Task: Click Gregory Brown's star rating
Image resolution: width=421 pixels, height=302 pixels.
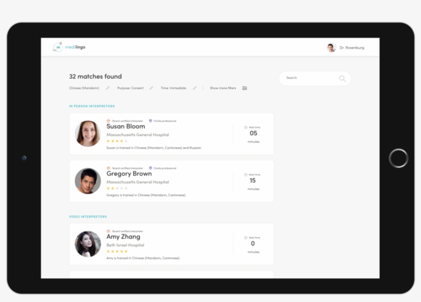Action: (x=117, y=188)
